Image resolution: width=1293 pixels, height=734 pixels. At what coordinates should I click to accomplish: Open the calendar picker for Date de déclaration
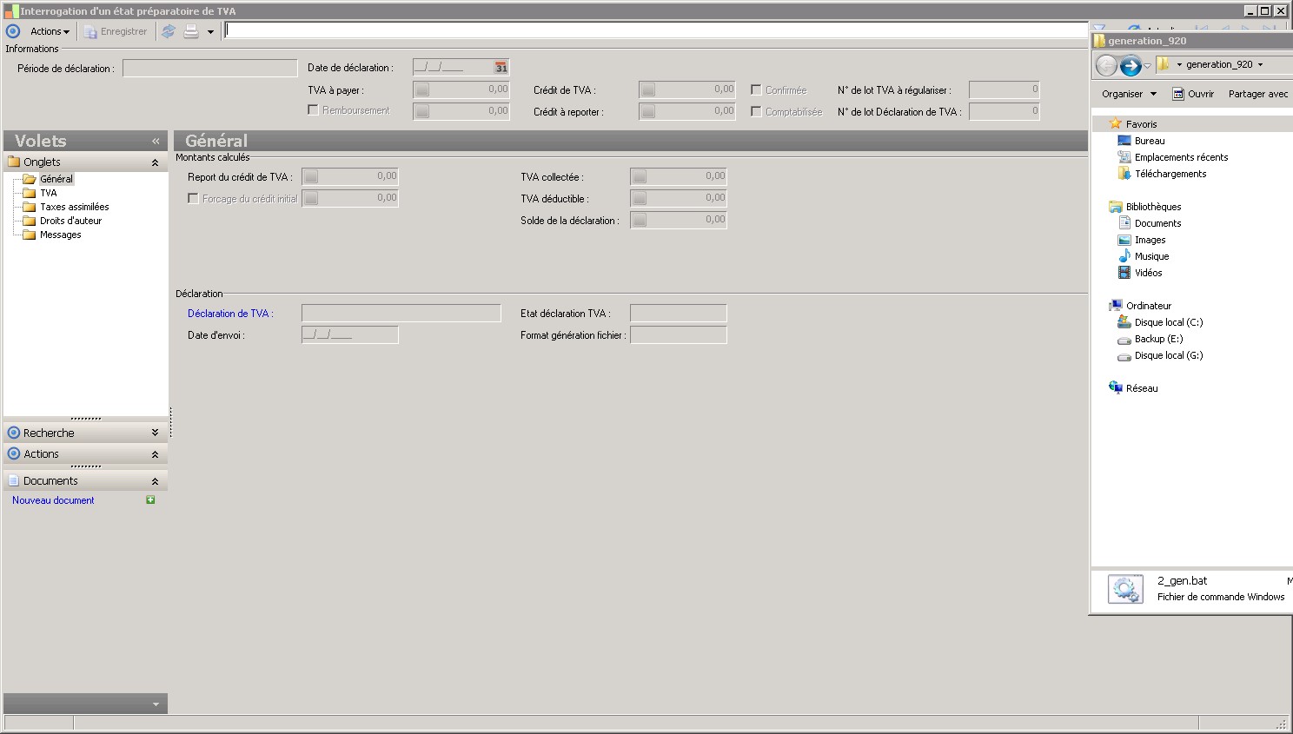coord(501,68)
